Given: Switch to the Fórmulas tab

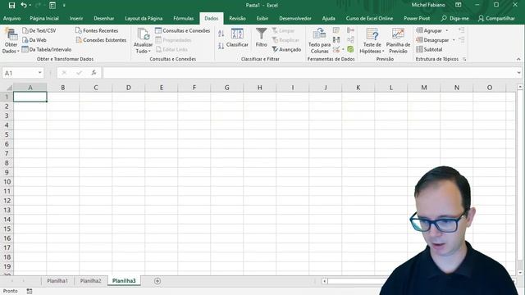Looking at the screenshot, I should 183,18.
